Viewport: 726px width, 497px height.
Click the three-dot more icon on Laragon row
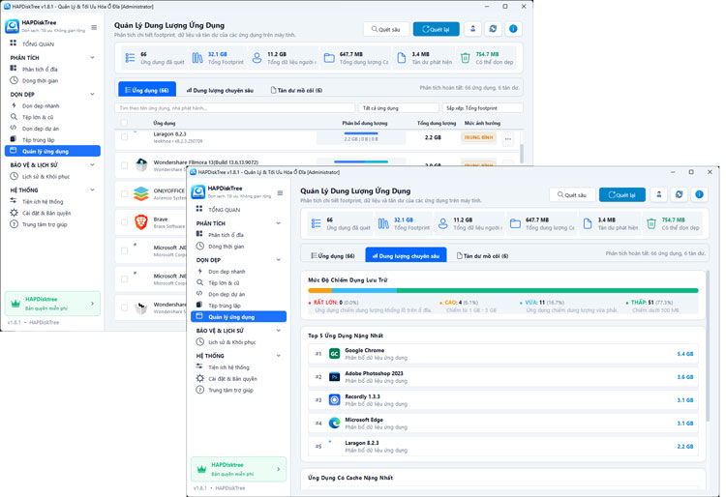[x=508, y=138]
